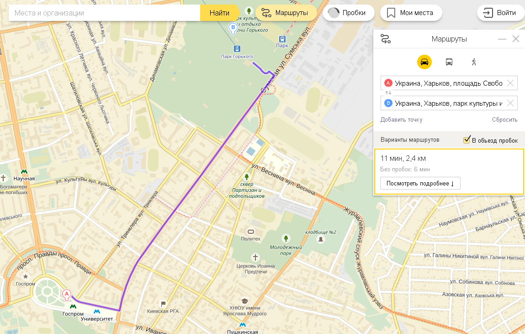Click the Найти search button
Image resolution: width=525 pixels, height=334 pixels.
(219, 13)
